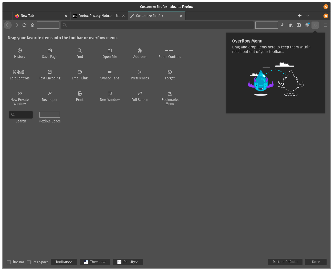
Task: Select the Customize Firefox tab
Action: coord(157,16)
